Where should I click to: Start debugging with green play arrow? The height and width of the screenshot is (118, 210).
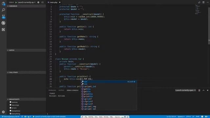16,2
